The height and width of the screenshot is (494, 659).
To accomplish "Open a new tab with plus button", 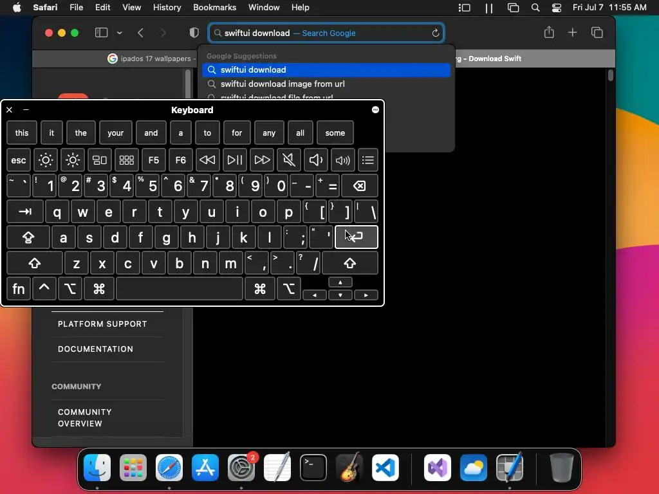I will (572, 32).
